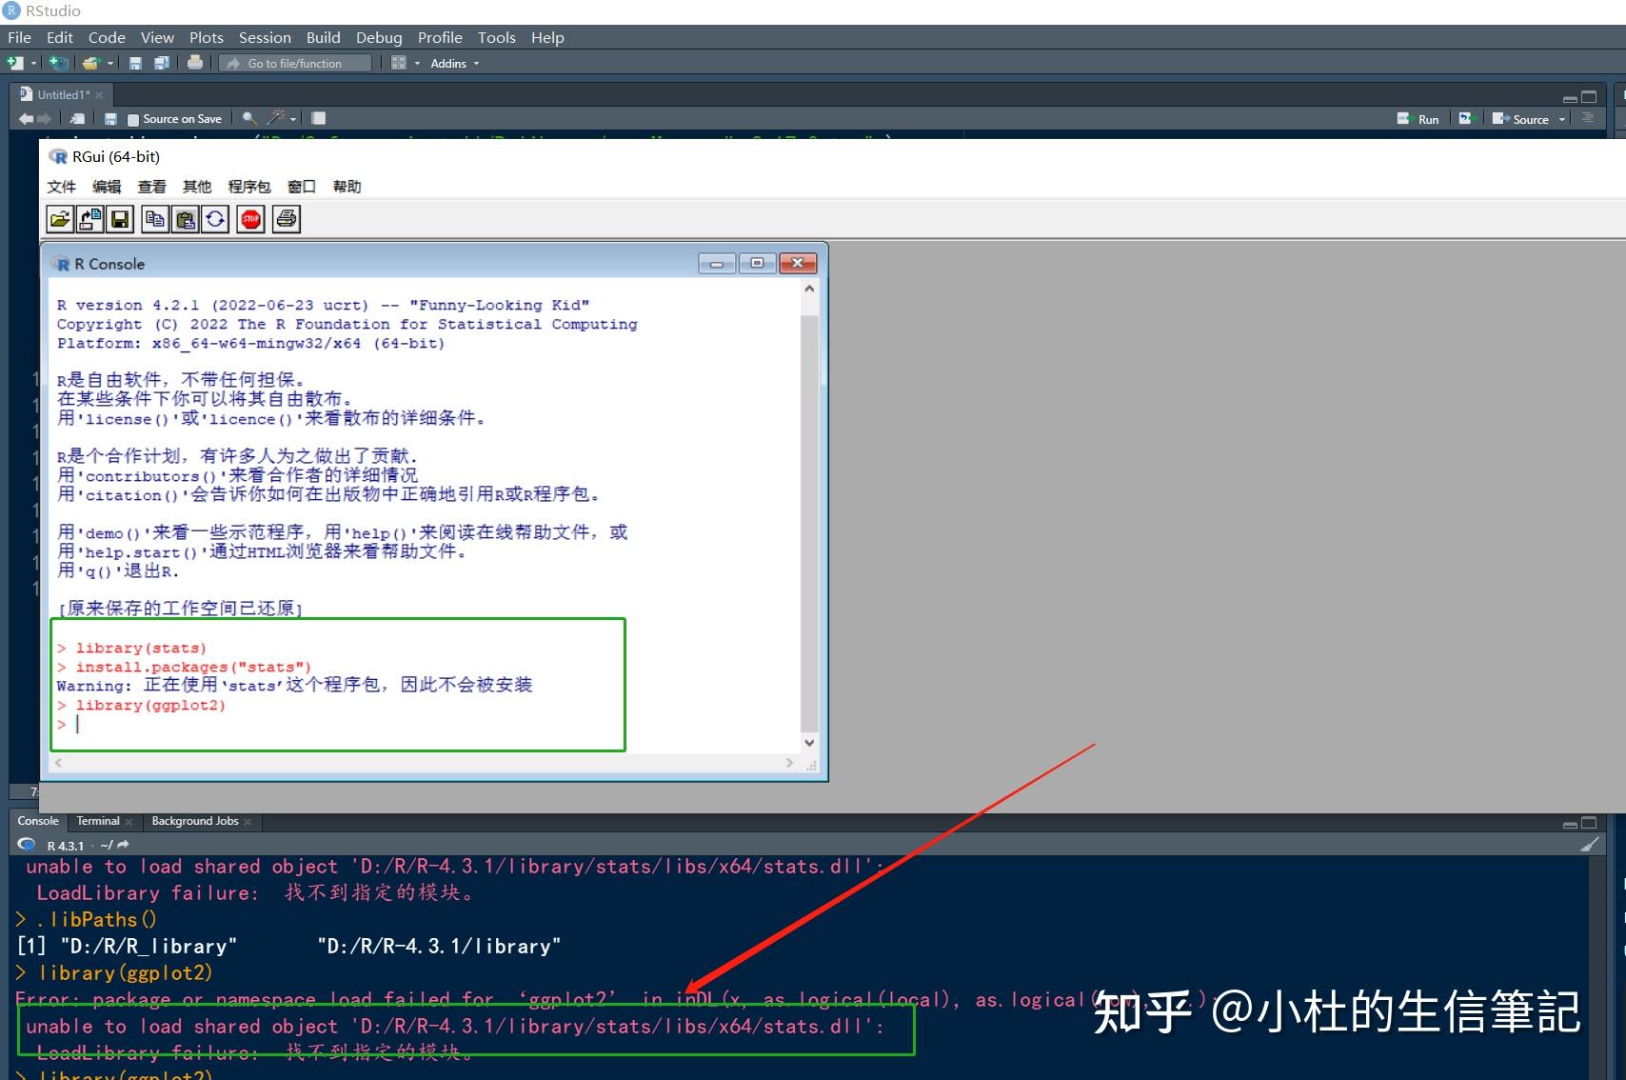Open RStudio Tools menu
1626x1080 pixels.
pyautogui.click(x=497, y=37)
